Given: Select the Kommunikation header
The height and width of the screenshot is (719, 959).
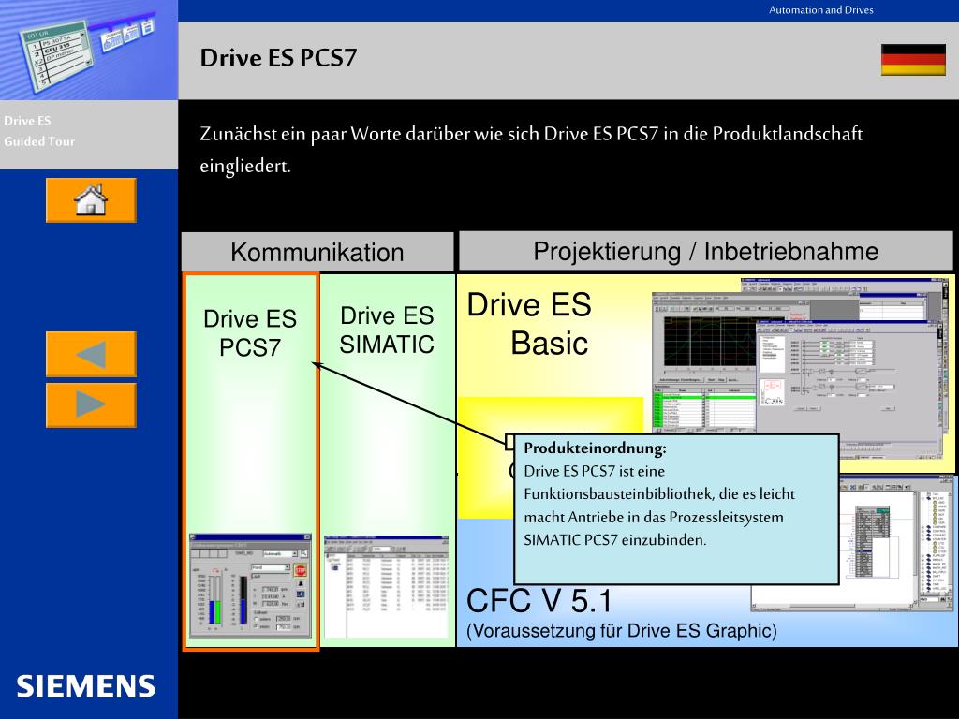Looking at the screenshot, I should tap(317, 252).
